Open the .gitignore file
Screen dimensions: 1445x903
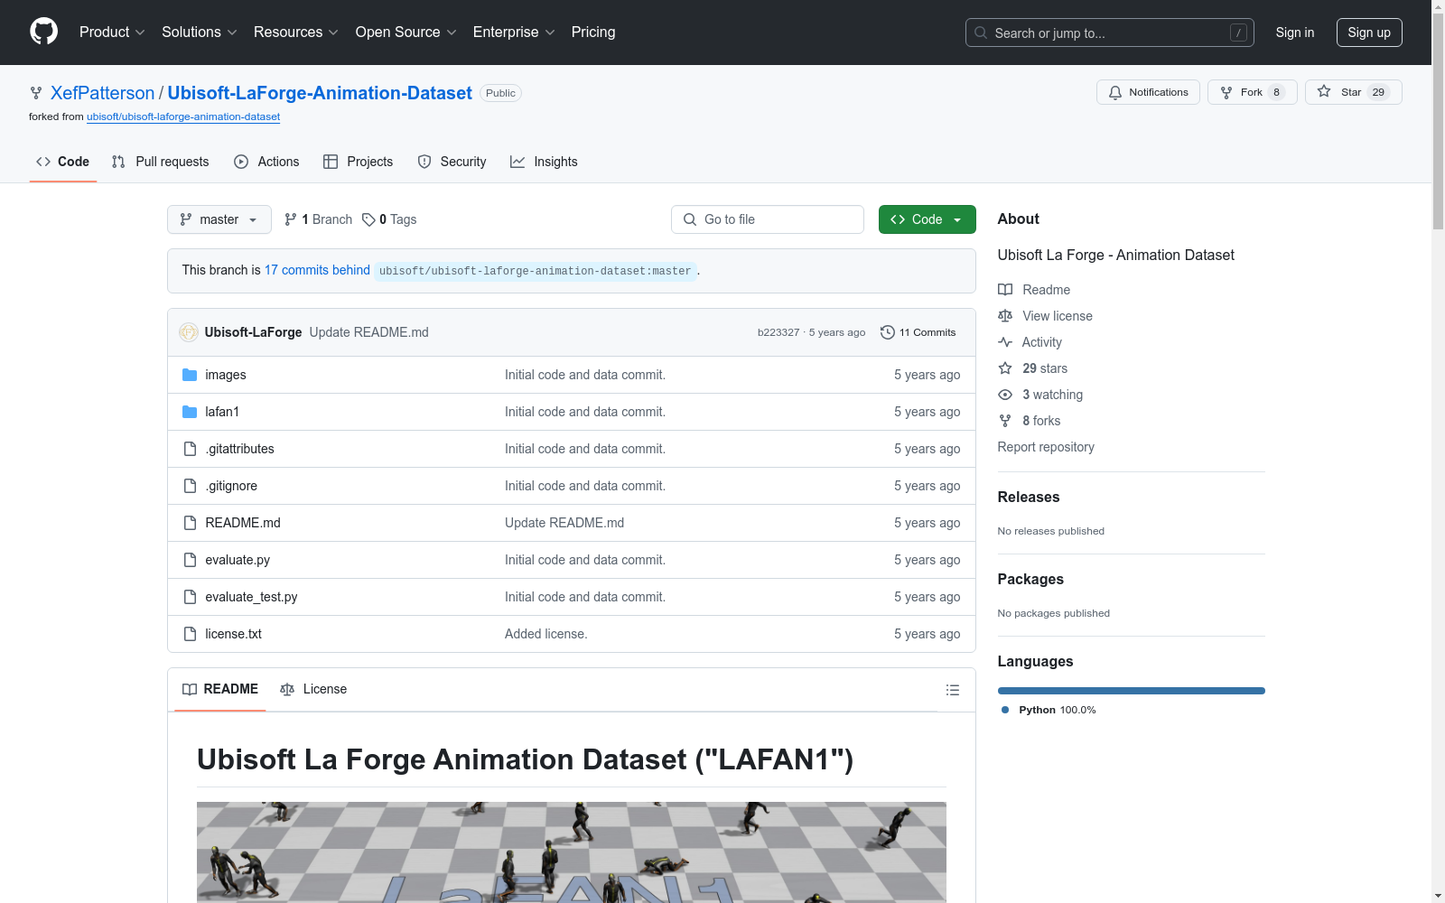(x=231, y=486)
